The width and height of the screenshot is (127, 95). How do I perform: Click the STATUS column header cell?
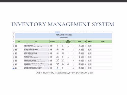point(90,42)
